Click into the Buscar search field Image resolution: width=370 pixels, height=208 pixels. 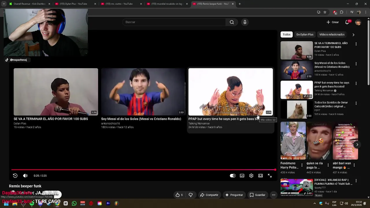pyautogui.click(x=174, y=22)
